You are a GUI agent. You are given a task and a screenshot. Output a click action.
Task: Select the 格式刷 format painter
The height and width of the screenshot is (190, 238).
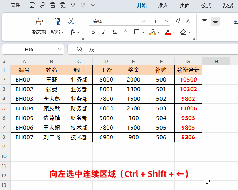(x=39, y=26)
